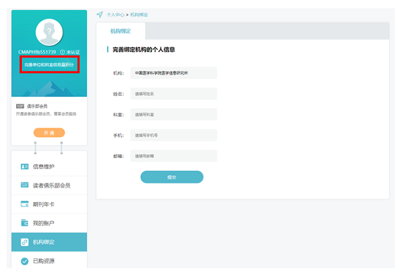Open the 期刊年卡 menu item
401x276 pixels.
(x=49, y=204)
